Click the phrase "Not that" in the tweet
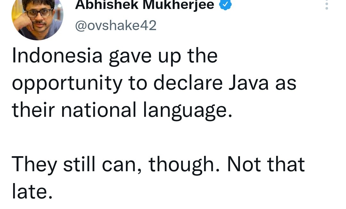The image size is (346, 209). click(x=266, y=164)
